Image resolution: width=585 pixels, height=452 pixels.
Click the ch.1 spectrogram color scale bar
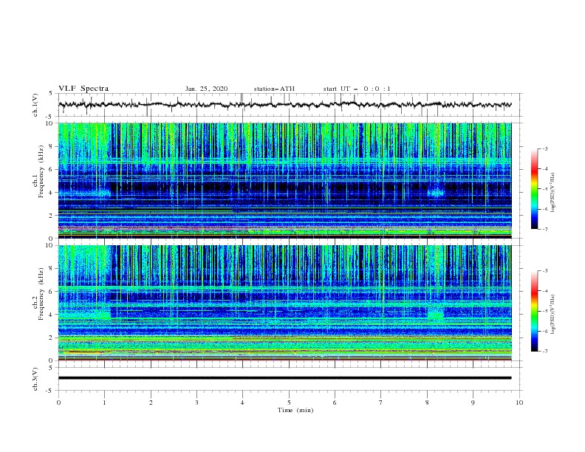[534, 189]
